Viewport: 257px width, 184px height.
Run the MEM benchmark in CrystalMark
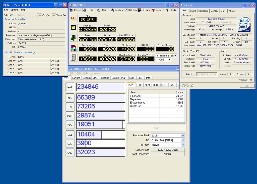[70, 116]
